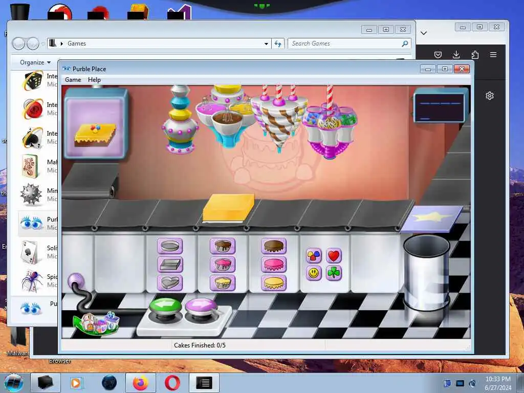Go back in Games explorer window

(18, 43)
